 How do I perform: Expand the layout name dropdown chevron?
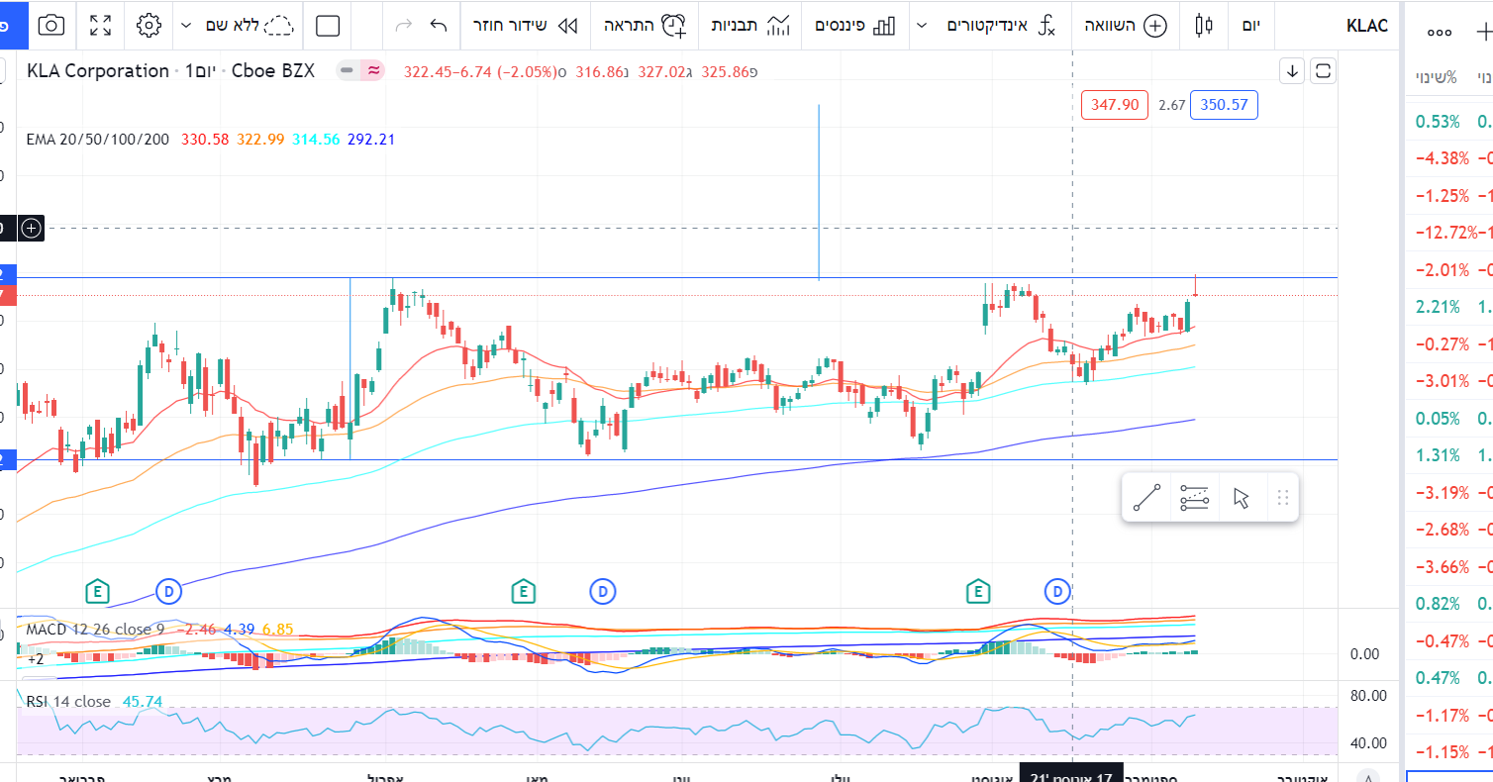[185, 26]
